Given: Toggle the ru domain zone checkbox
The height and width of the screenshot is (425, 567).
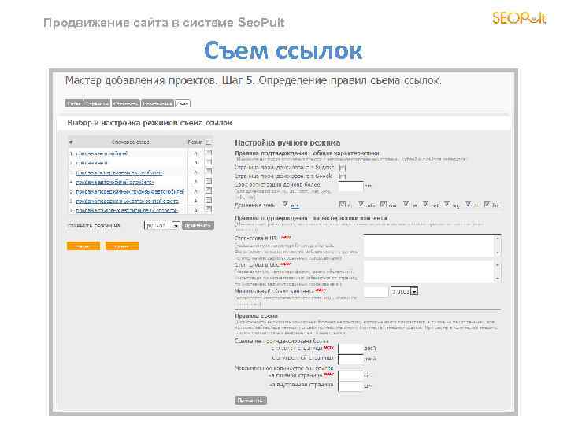Looking at the screenshot, I should 343,205.
